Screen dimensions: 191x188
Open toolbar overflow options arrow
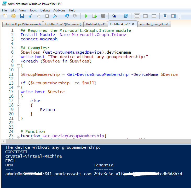point(180,18)
